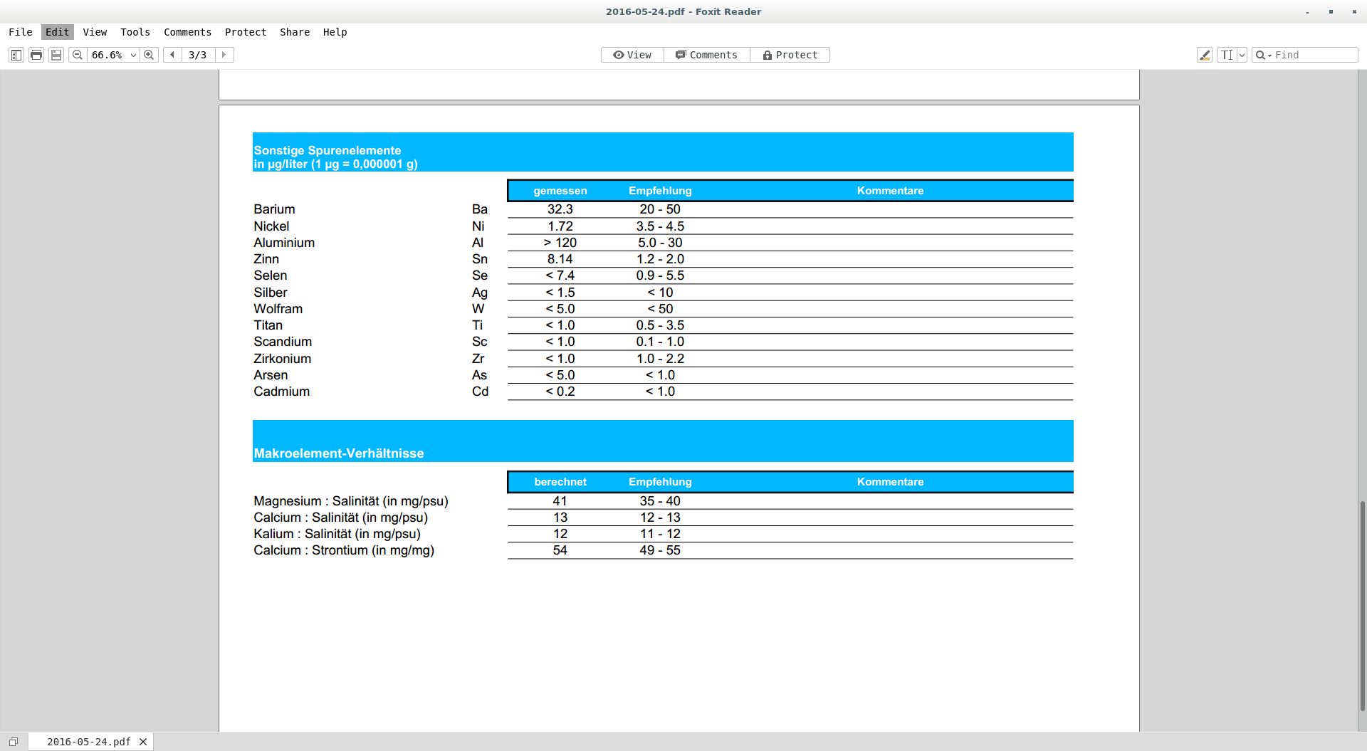This screenshot has width=1367, height=751.
Task: Click the Save floppy disk icon
Action: pyautogui.click(x=56, y=55)
